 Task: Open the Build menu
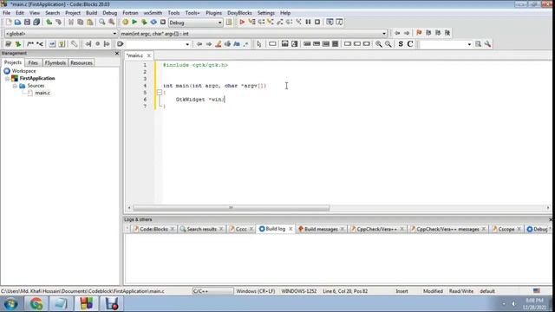pyautogui.click(x=91, y=13)
